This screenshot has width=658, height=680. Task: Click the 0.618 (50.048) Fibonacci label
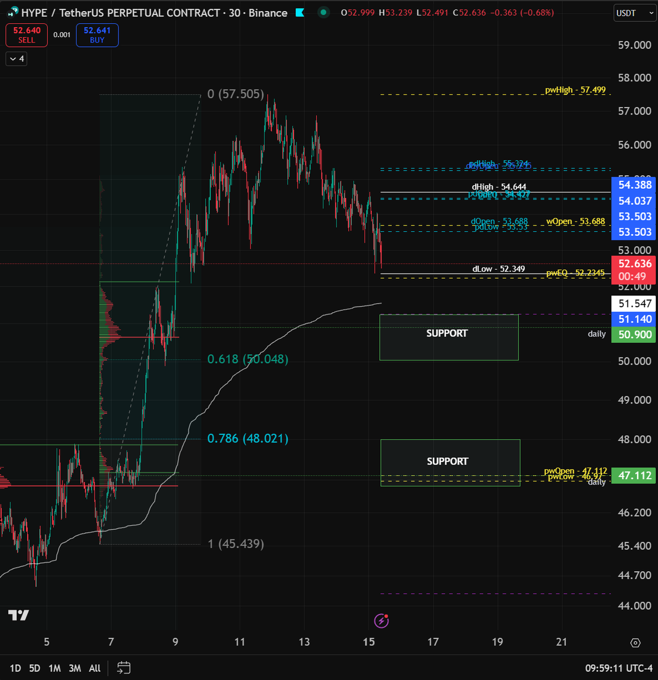[248, 359]
